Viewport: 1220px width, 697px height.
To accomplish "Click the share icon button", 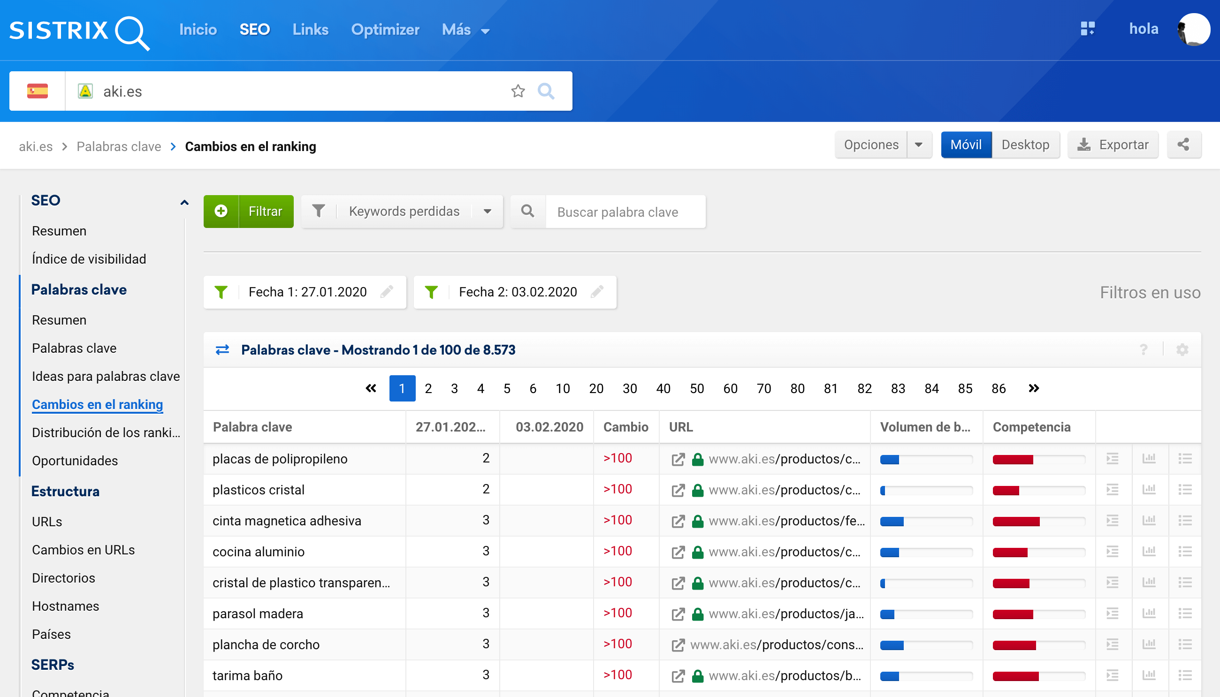I will [x=1183, y=144].
